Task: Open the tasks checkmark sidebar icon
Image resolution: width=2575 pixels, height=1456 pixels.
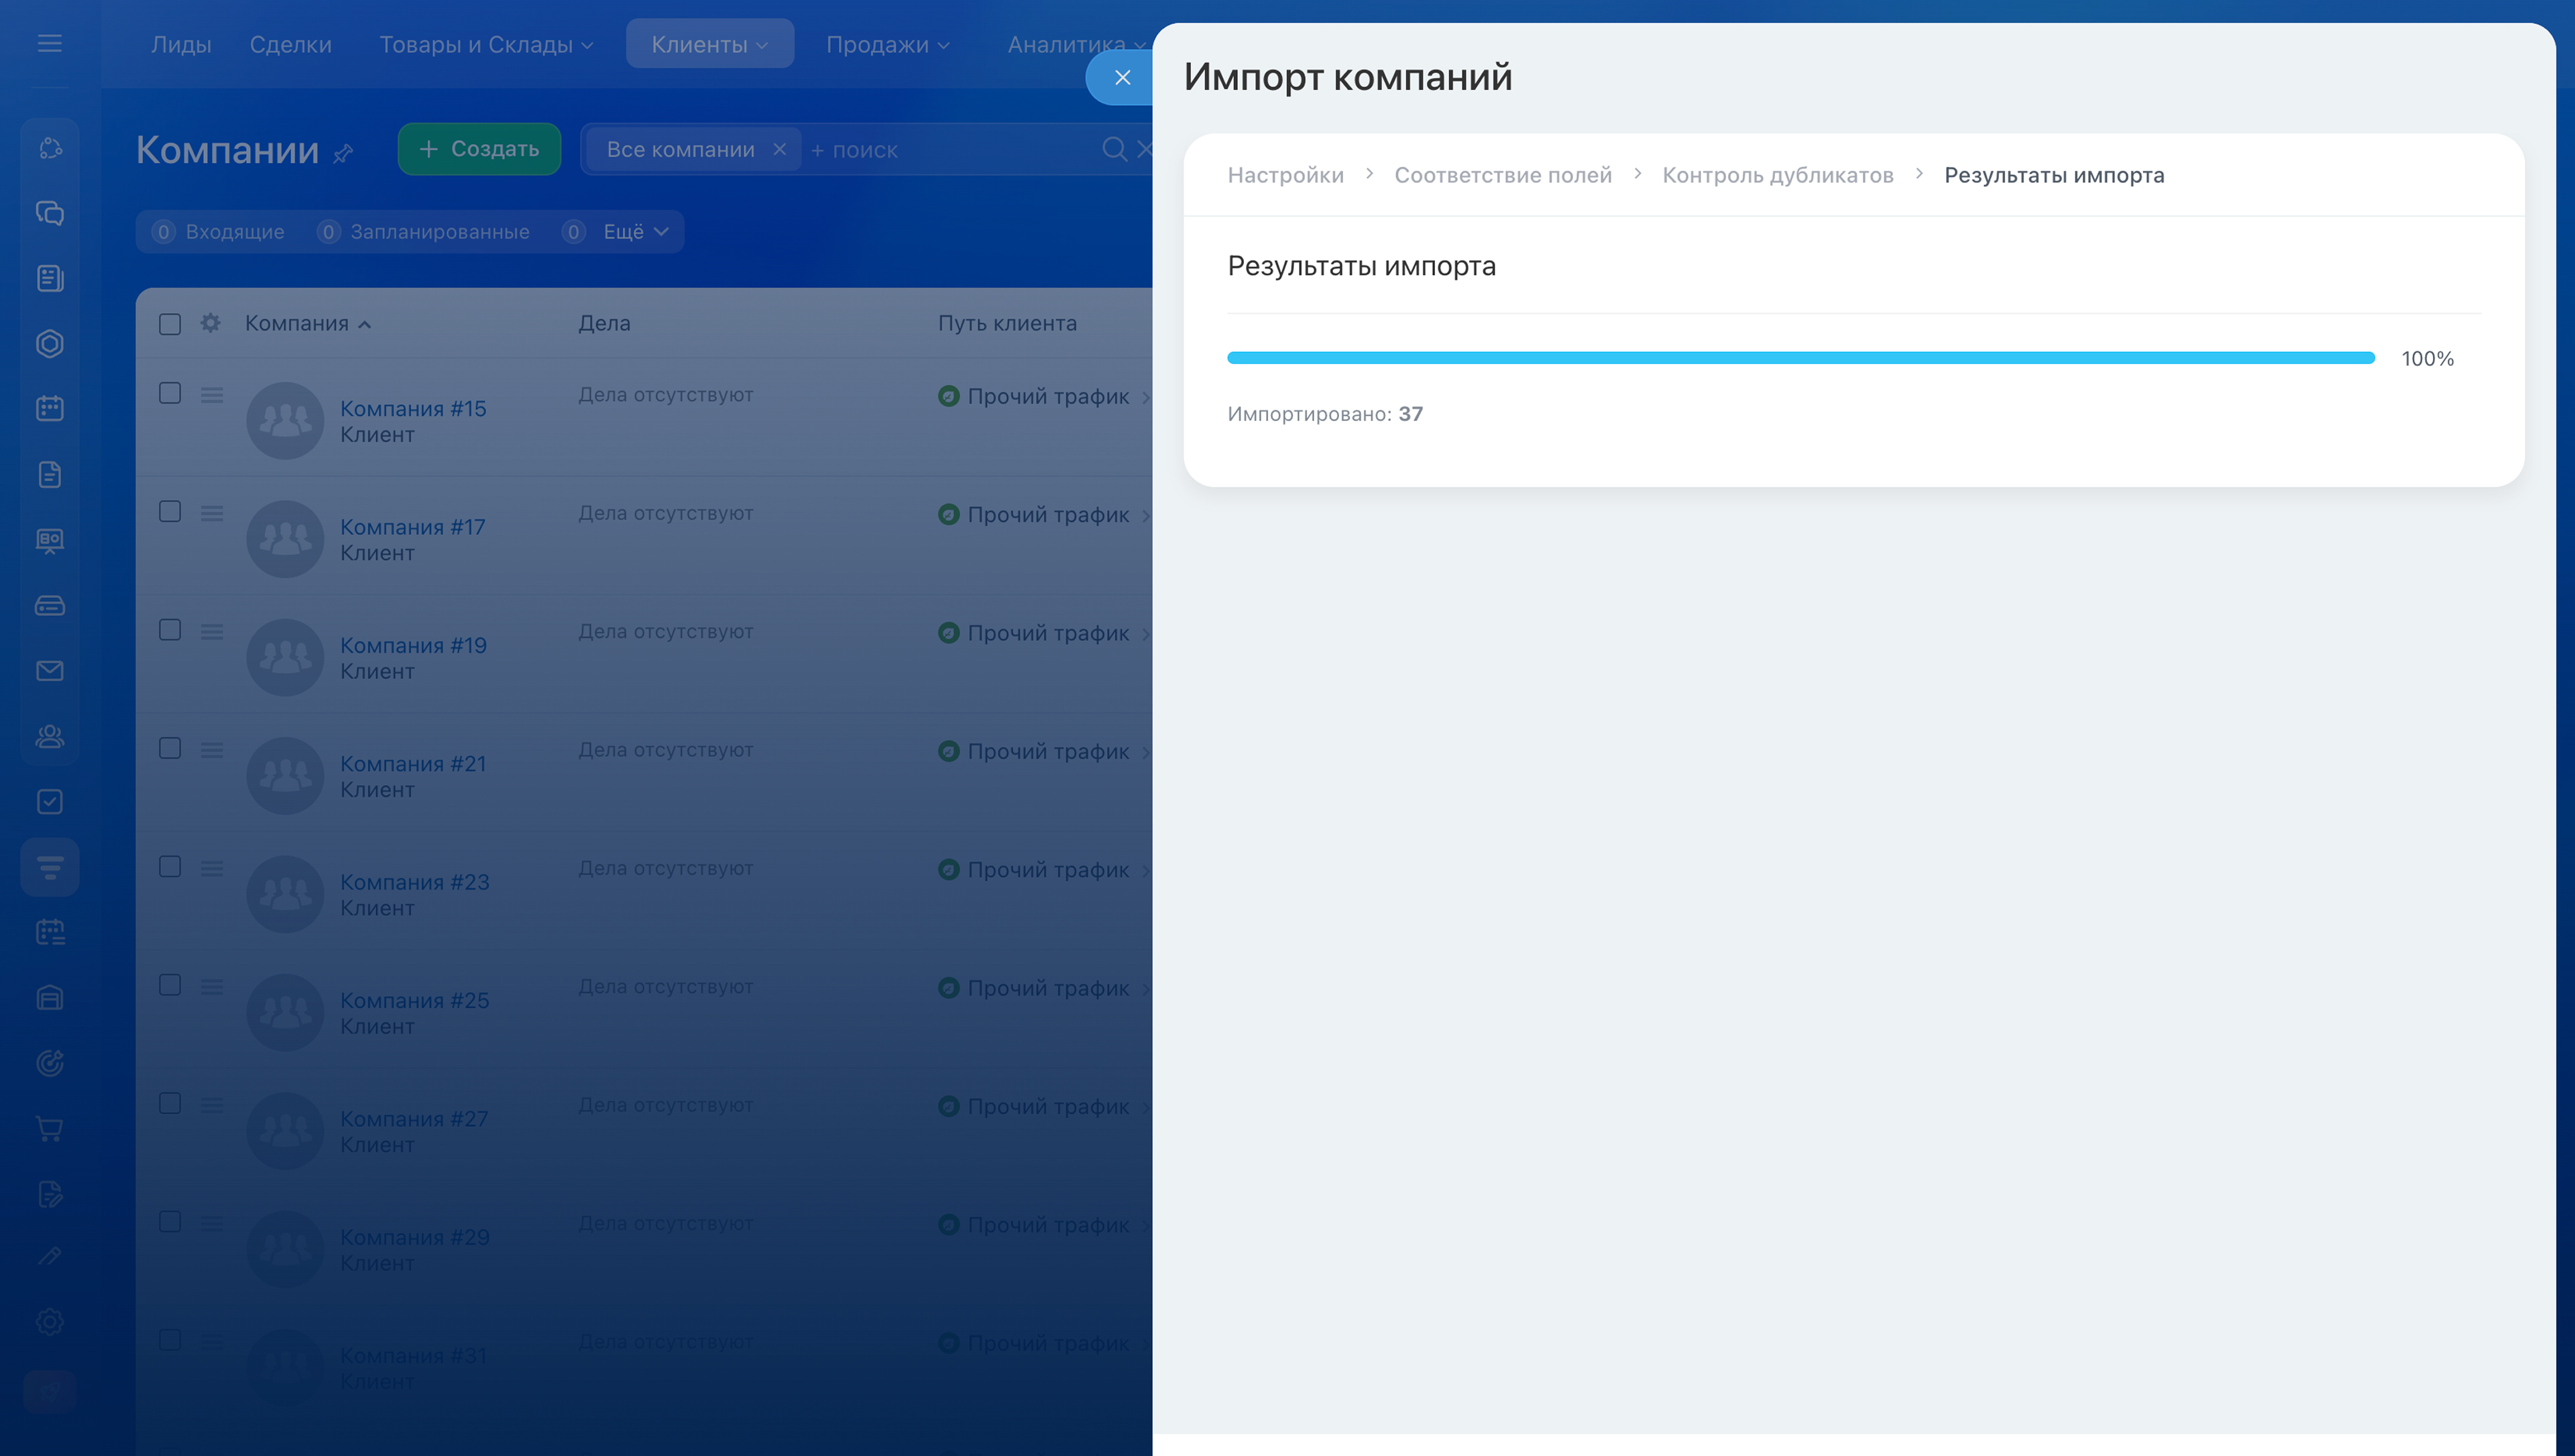Action: 49,801
